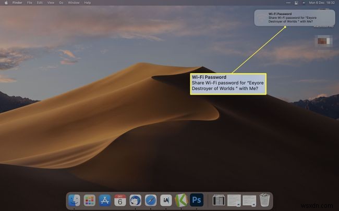This screenshot has height=211, width=339.
Task: Open the View menu
Action: pos(51,3)
